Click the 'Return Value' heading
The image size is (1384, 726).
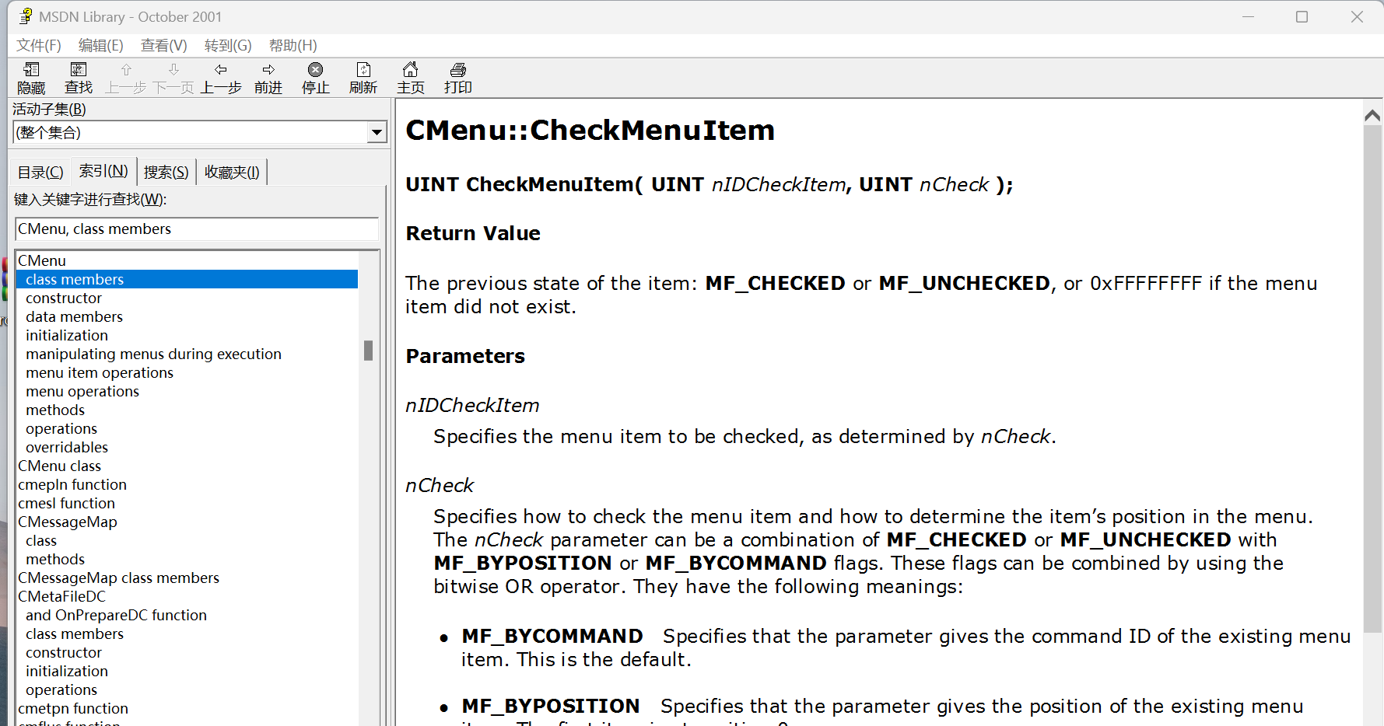tap(473, 233)
